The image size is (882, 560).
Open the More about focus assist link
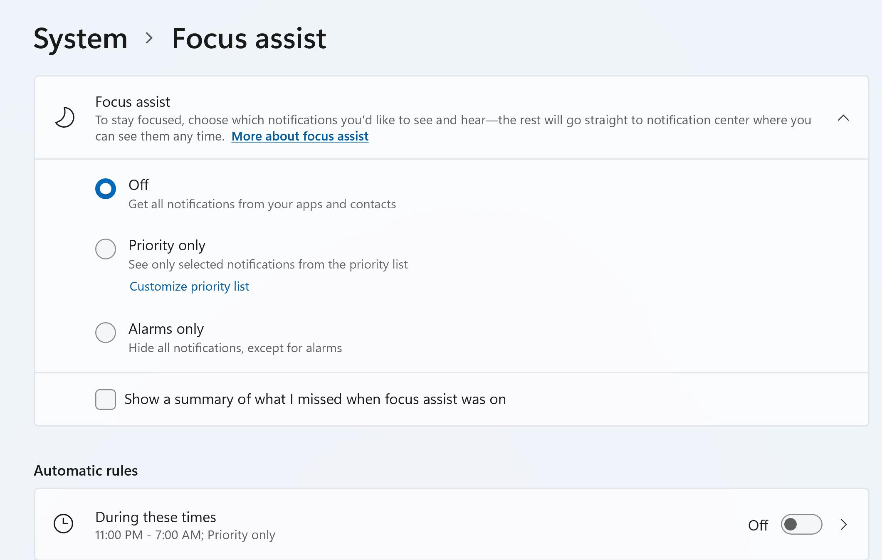coord(300,136)
